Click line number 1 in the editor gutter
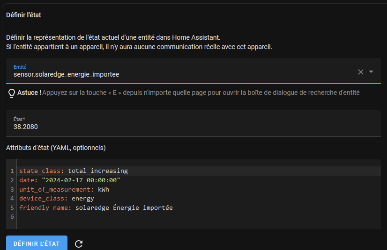This screenshot has height=250, width=387. pyautogui.click(x=12, y=171)
